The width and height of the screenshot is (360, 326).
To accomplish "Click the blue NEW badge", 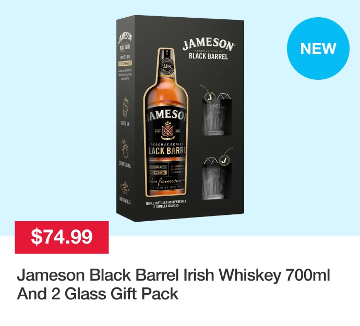I will 318,49.
